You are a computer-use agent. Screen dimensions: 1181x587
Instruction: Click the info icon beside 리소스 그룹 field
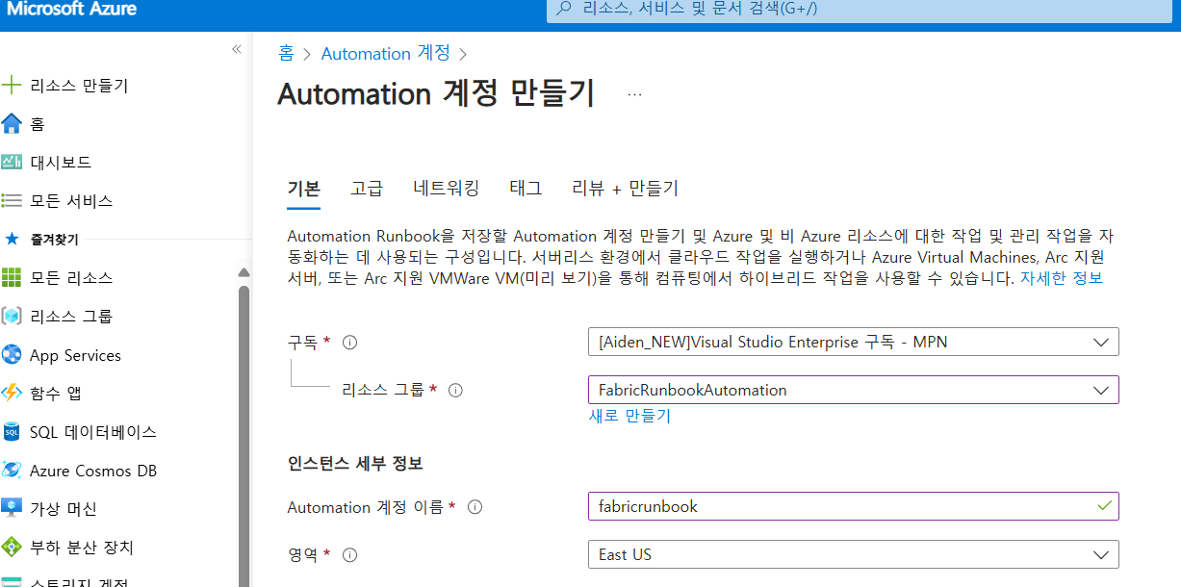coord(456,391)
